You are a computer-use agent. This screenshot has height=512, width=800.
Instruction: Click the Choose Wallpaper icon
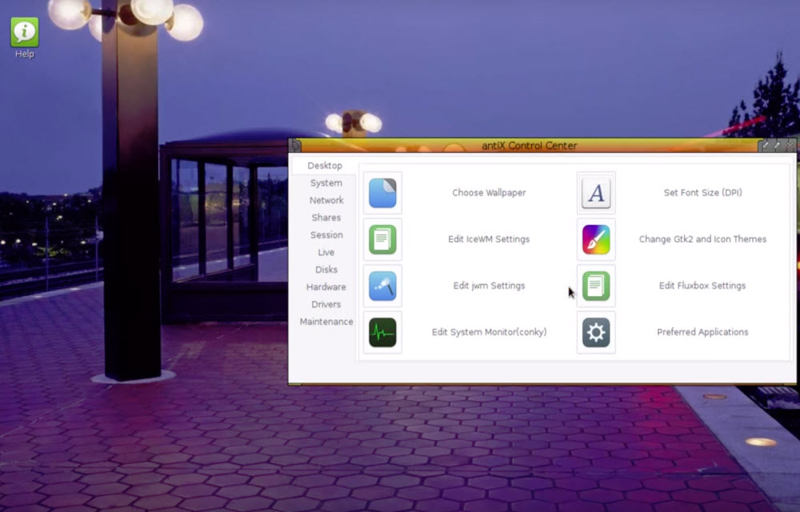(382, 193)
